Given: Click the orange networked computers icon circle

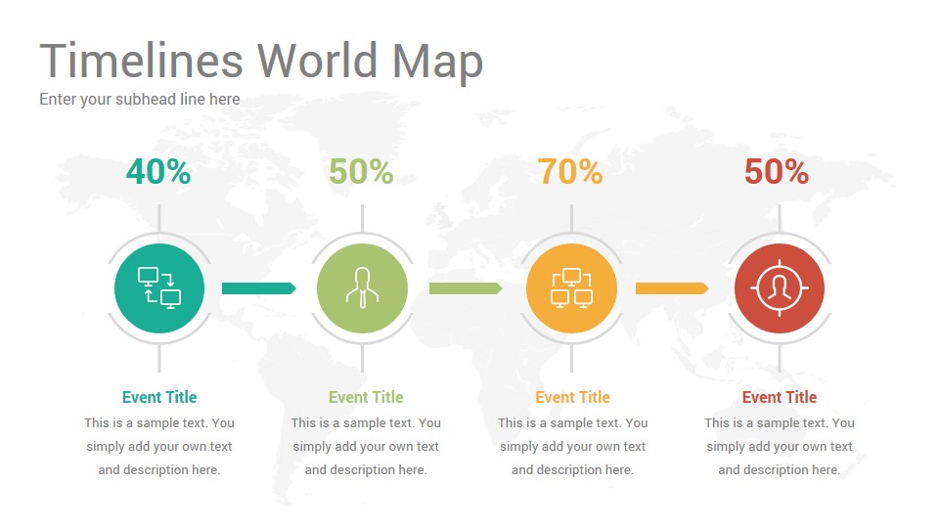Looking at the screenshot, I should (x=571, y=288).
